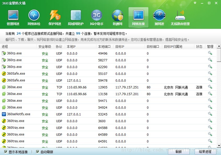The width and height of the screenshot is (221, 155).
Task: Sort by 状态 column header
Action: tap(199, 47)
